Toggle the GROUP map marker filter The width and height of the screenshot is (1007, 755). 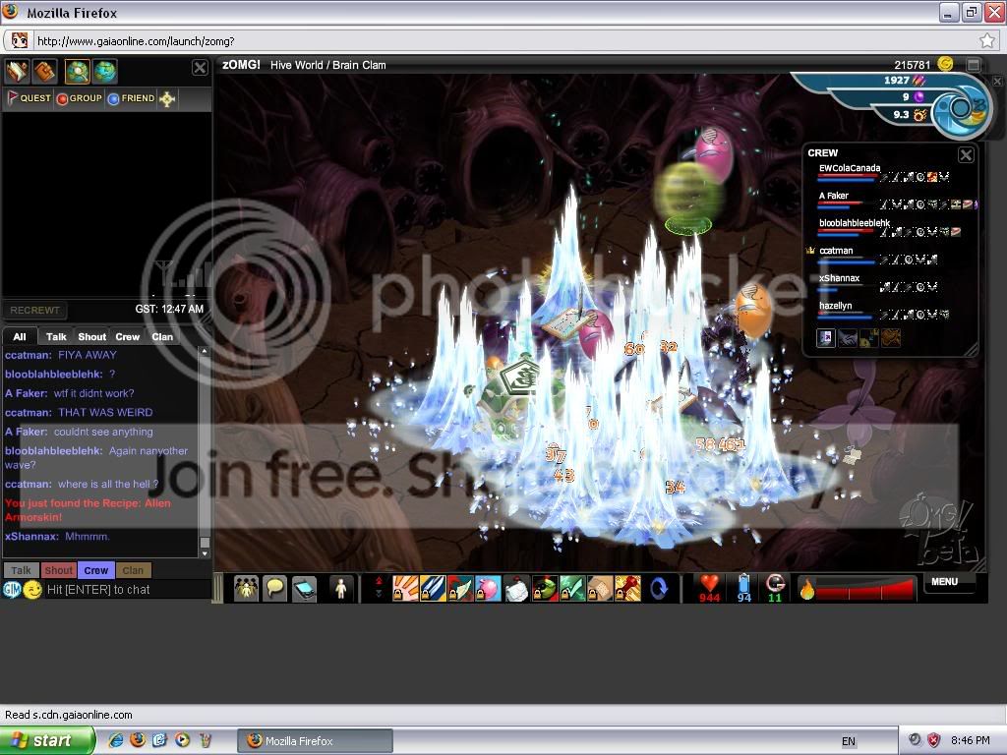click(x=80, y=98)
